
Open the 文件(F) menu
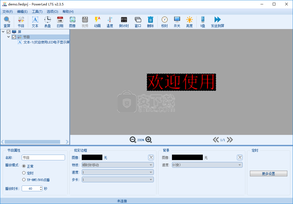8,12
